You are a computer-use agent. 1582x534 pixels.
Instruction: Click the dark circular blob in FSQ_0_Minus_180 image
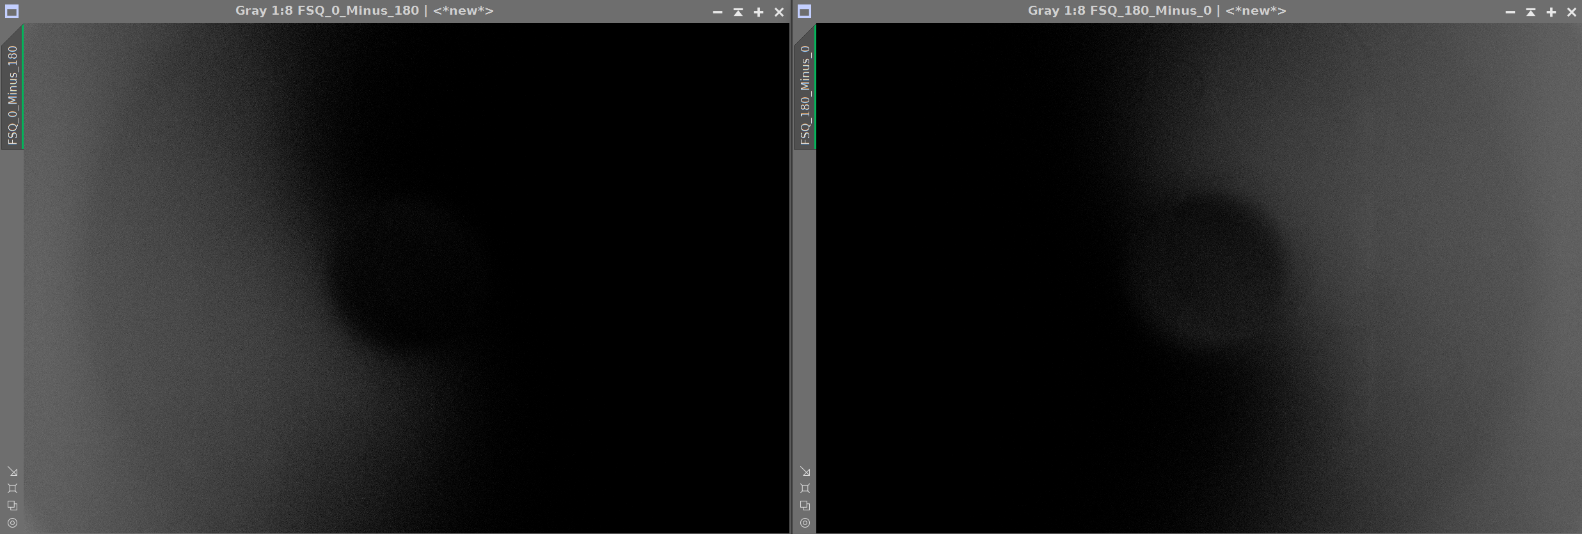pos(409,275)
